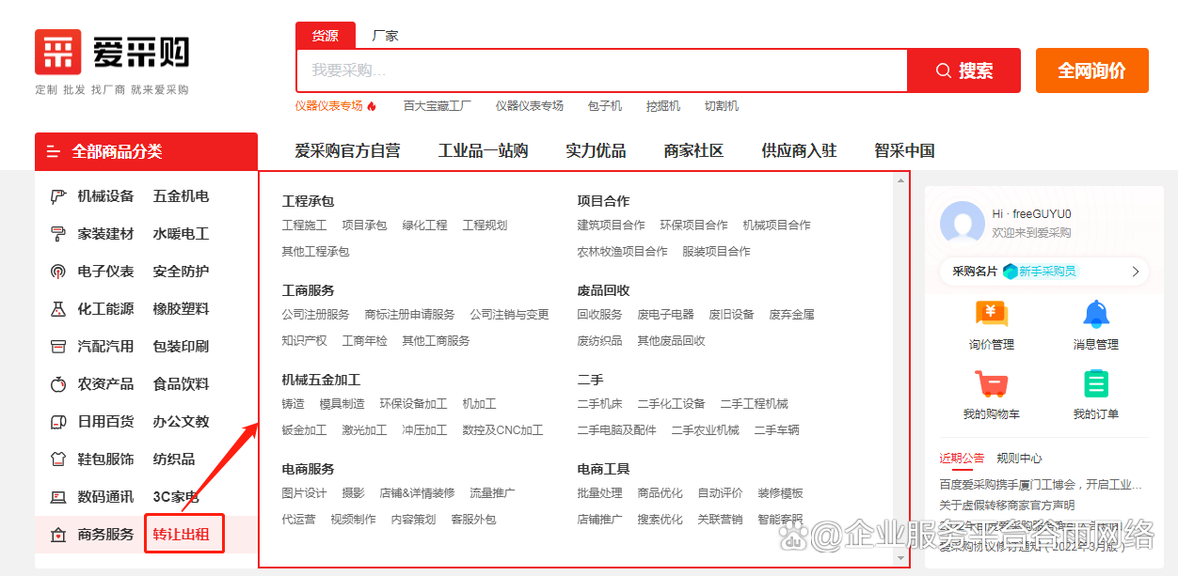Open 商标注册申请服务 subcategory
The height and width of the screenshot is (576, 1178).
(x=410, y=315)
